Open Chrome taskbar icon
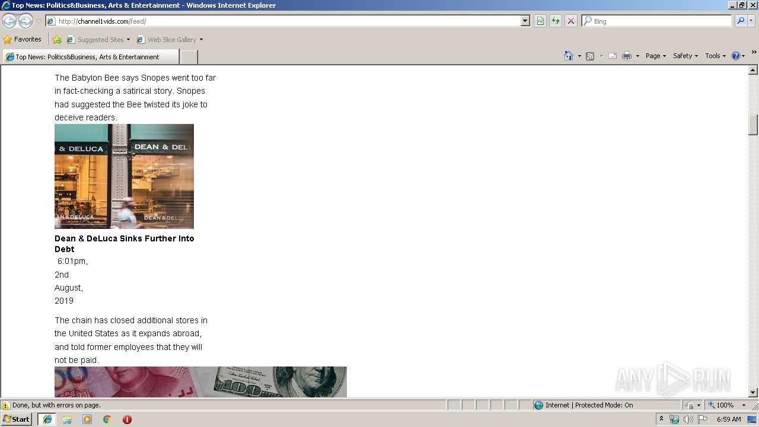This screenshot has height=427, width=759. [107, 419]
